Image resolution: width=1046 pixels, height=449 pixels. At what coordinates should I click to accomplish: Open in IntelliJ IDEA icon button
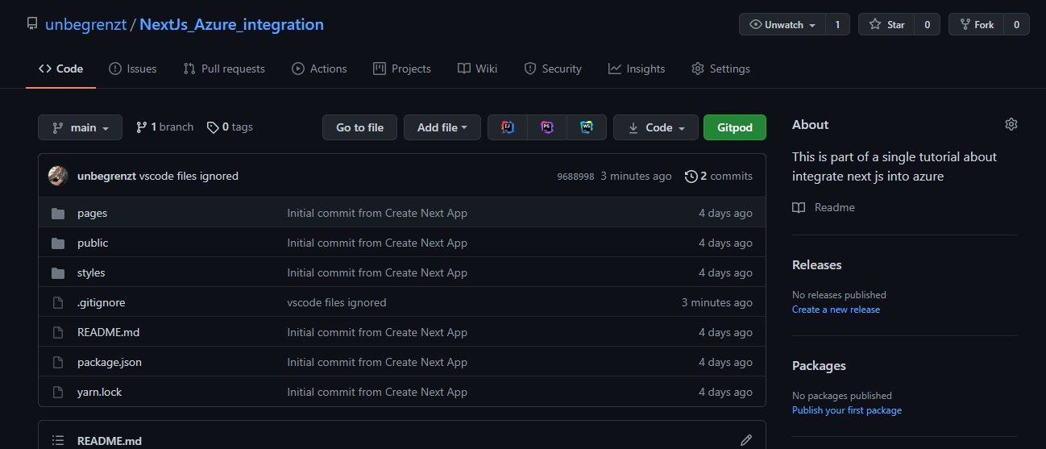[x=508, y=127]
